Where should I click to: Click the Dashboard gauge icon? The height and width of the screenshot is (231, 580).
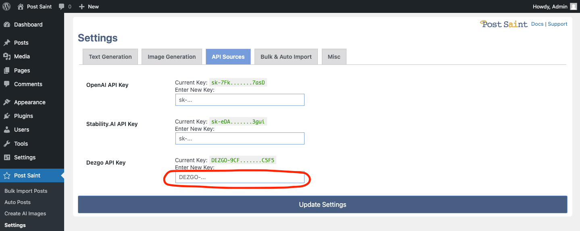(x=7, y=25)
